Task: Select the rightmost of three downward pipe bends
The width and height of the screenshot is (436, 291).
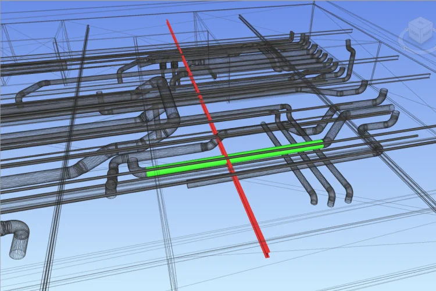Action: [348, 195]
